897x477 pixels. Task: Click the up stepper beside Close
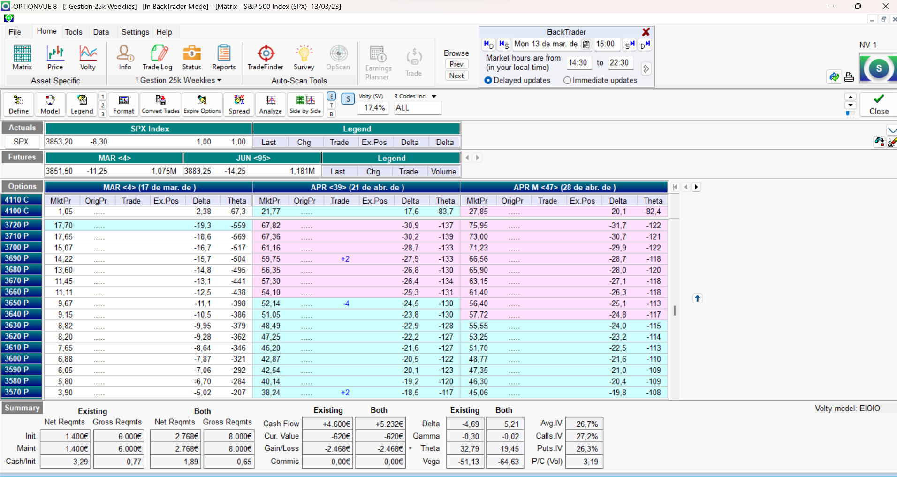(x=851, y=97)
